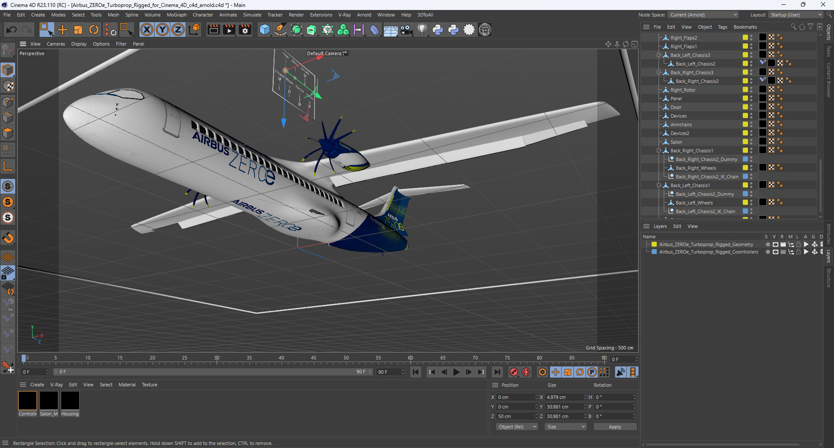
Task: Open the Object manager Tags menu
Action: click(x=722, y=27)
